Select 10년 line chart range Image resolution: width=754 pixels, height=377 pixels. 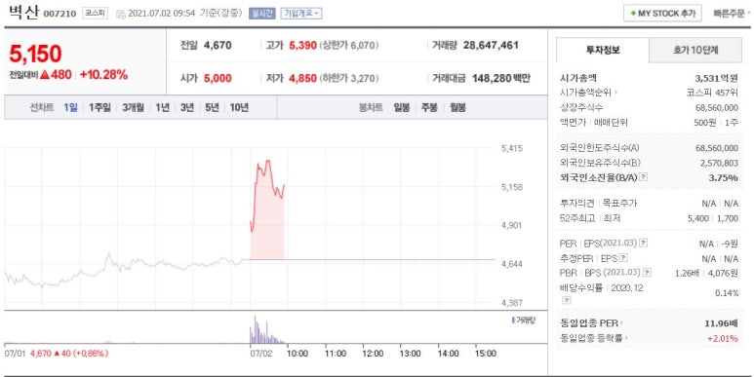point(239,107)
